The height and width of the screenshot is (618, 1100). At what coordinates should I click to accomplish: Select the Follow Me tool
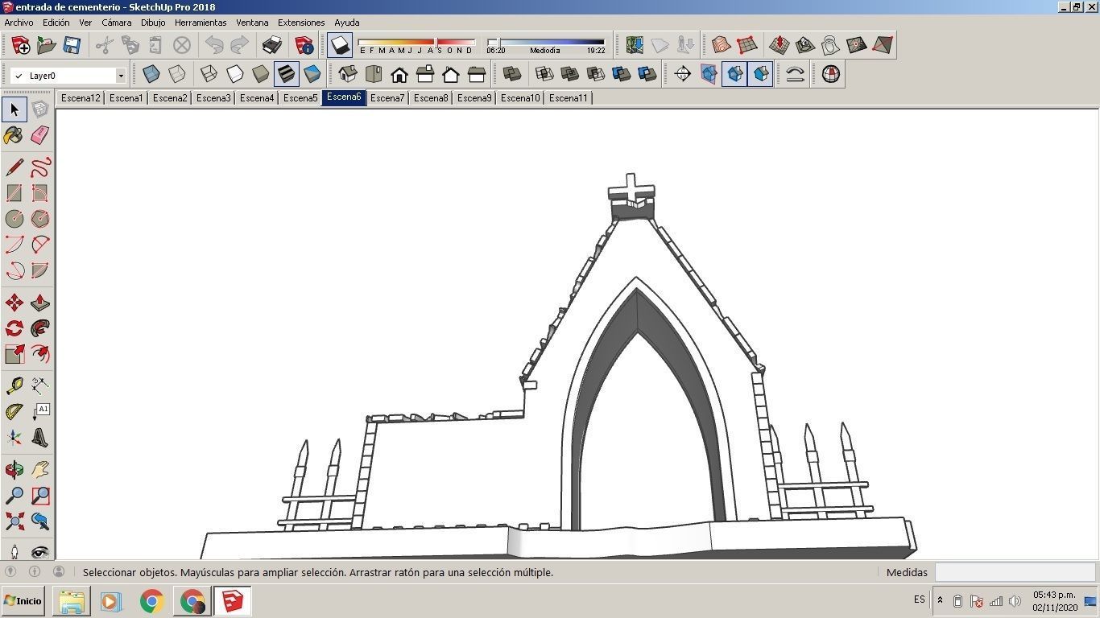click(40, 328)
